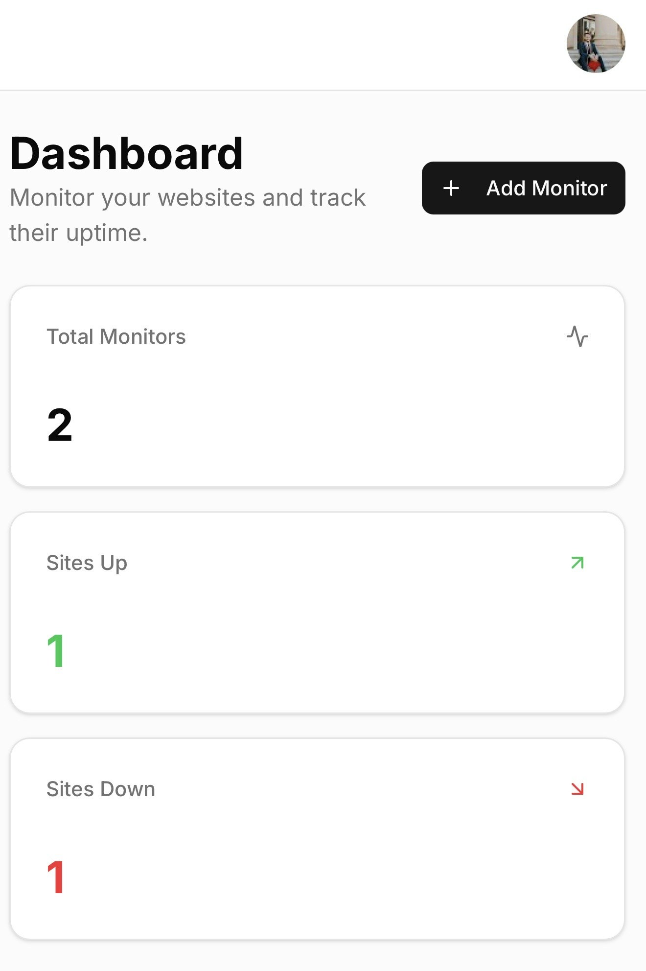Open the Sites Down card
Viewport: 646px width, 971px height.
(318, 840)
